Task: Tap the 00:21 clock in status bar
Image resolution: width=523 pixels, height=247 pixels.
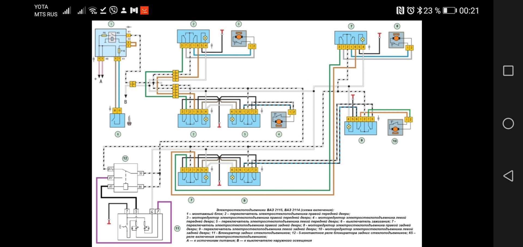Action: (x=469, y=11)
